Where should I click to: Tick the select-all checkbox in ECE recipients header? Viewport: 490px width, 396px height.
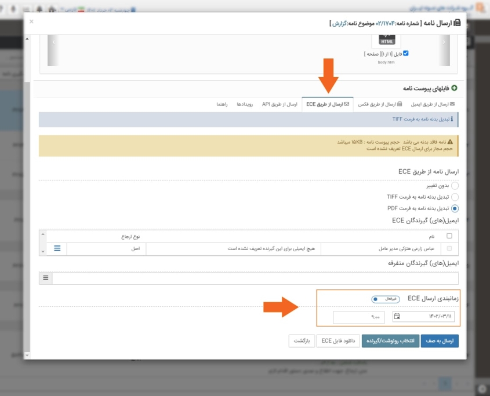point(449,236)
